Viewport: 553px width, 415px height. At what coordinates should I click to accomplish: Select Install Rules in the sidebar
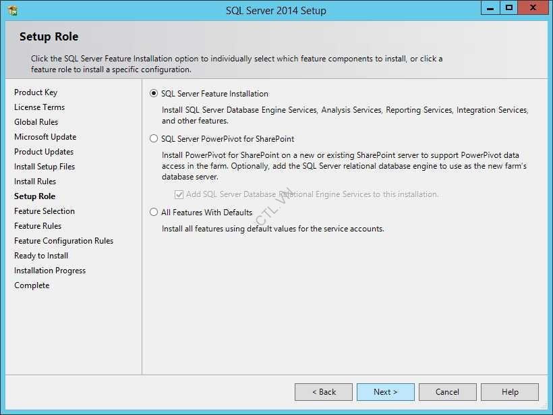34,181
